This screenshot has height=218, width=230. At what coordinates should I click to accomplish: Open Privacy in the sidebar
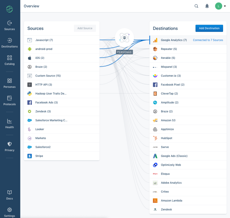click(x=10, y=147)
